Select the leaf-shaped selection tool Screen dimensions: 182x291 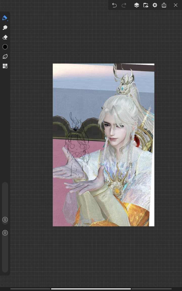click(x=5, y=56)
